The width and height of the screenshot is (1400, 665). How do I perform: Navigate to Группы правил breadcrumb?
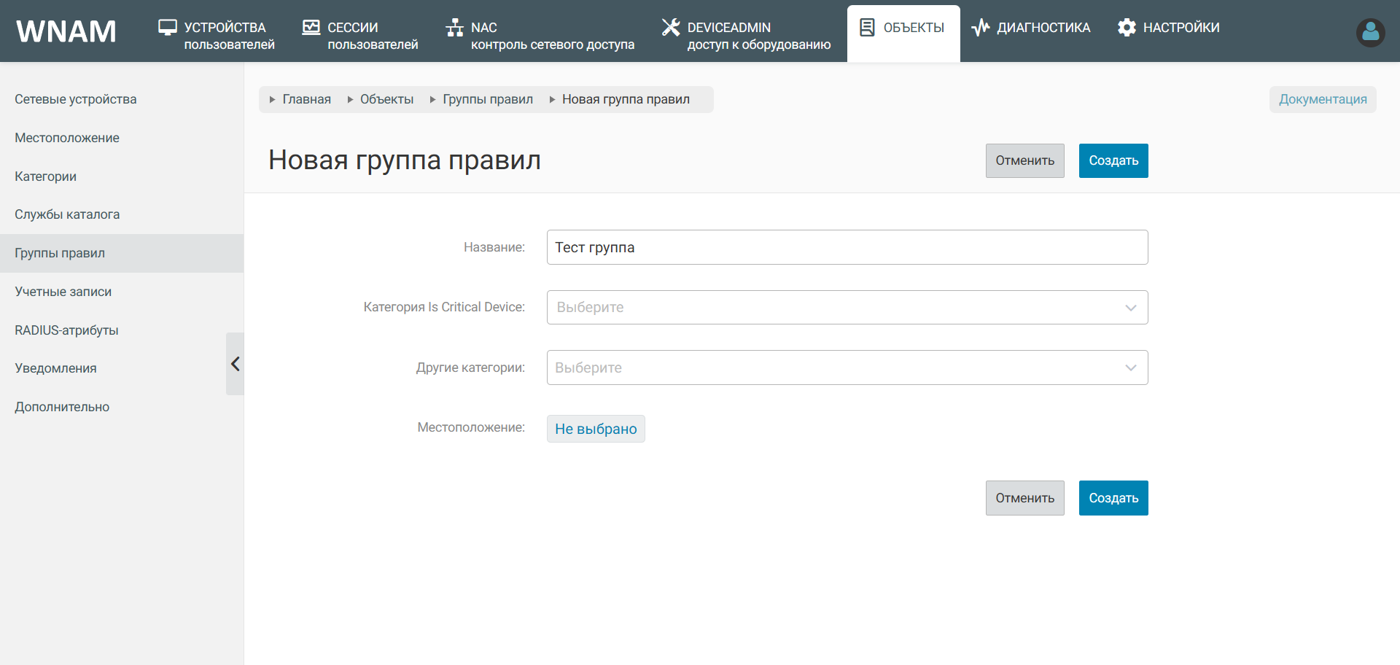point(487,99)
